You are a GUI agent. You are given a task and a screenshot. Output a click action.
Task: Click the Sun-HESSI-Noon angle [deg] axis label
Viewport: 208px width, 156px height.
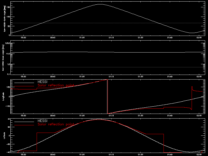(3, 57)
